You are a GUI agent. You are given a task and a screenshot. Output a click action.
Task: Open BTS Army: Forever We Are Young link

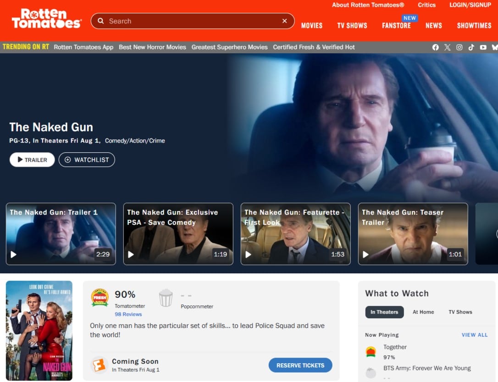[427, 368]
